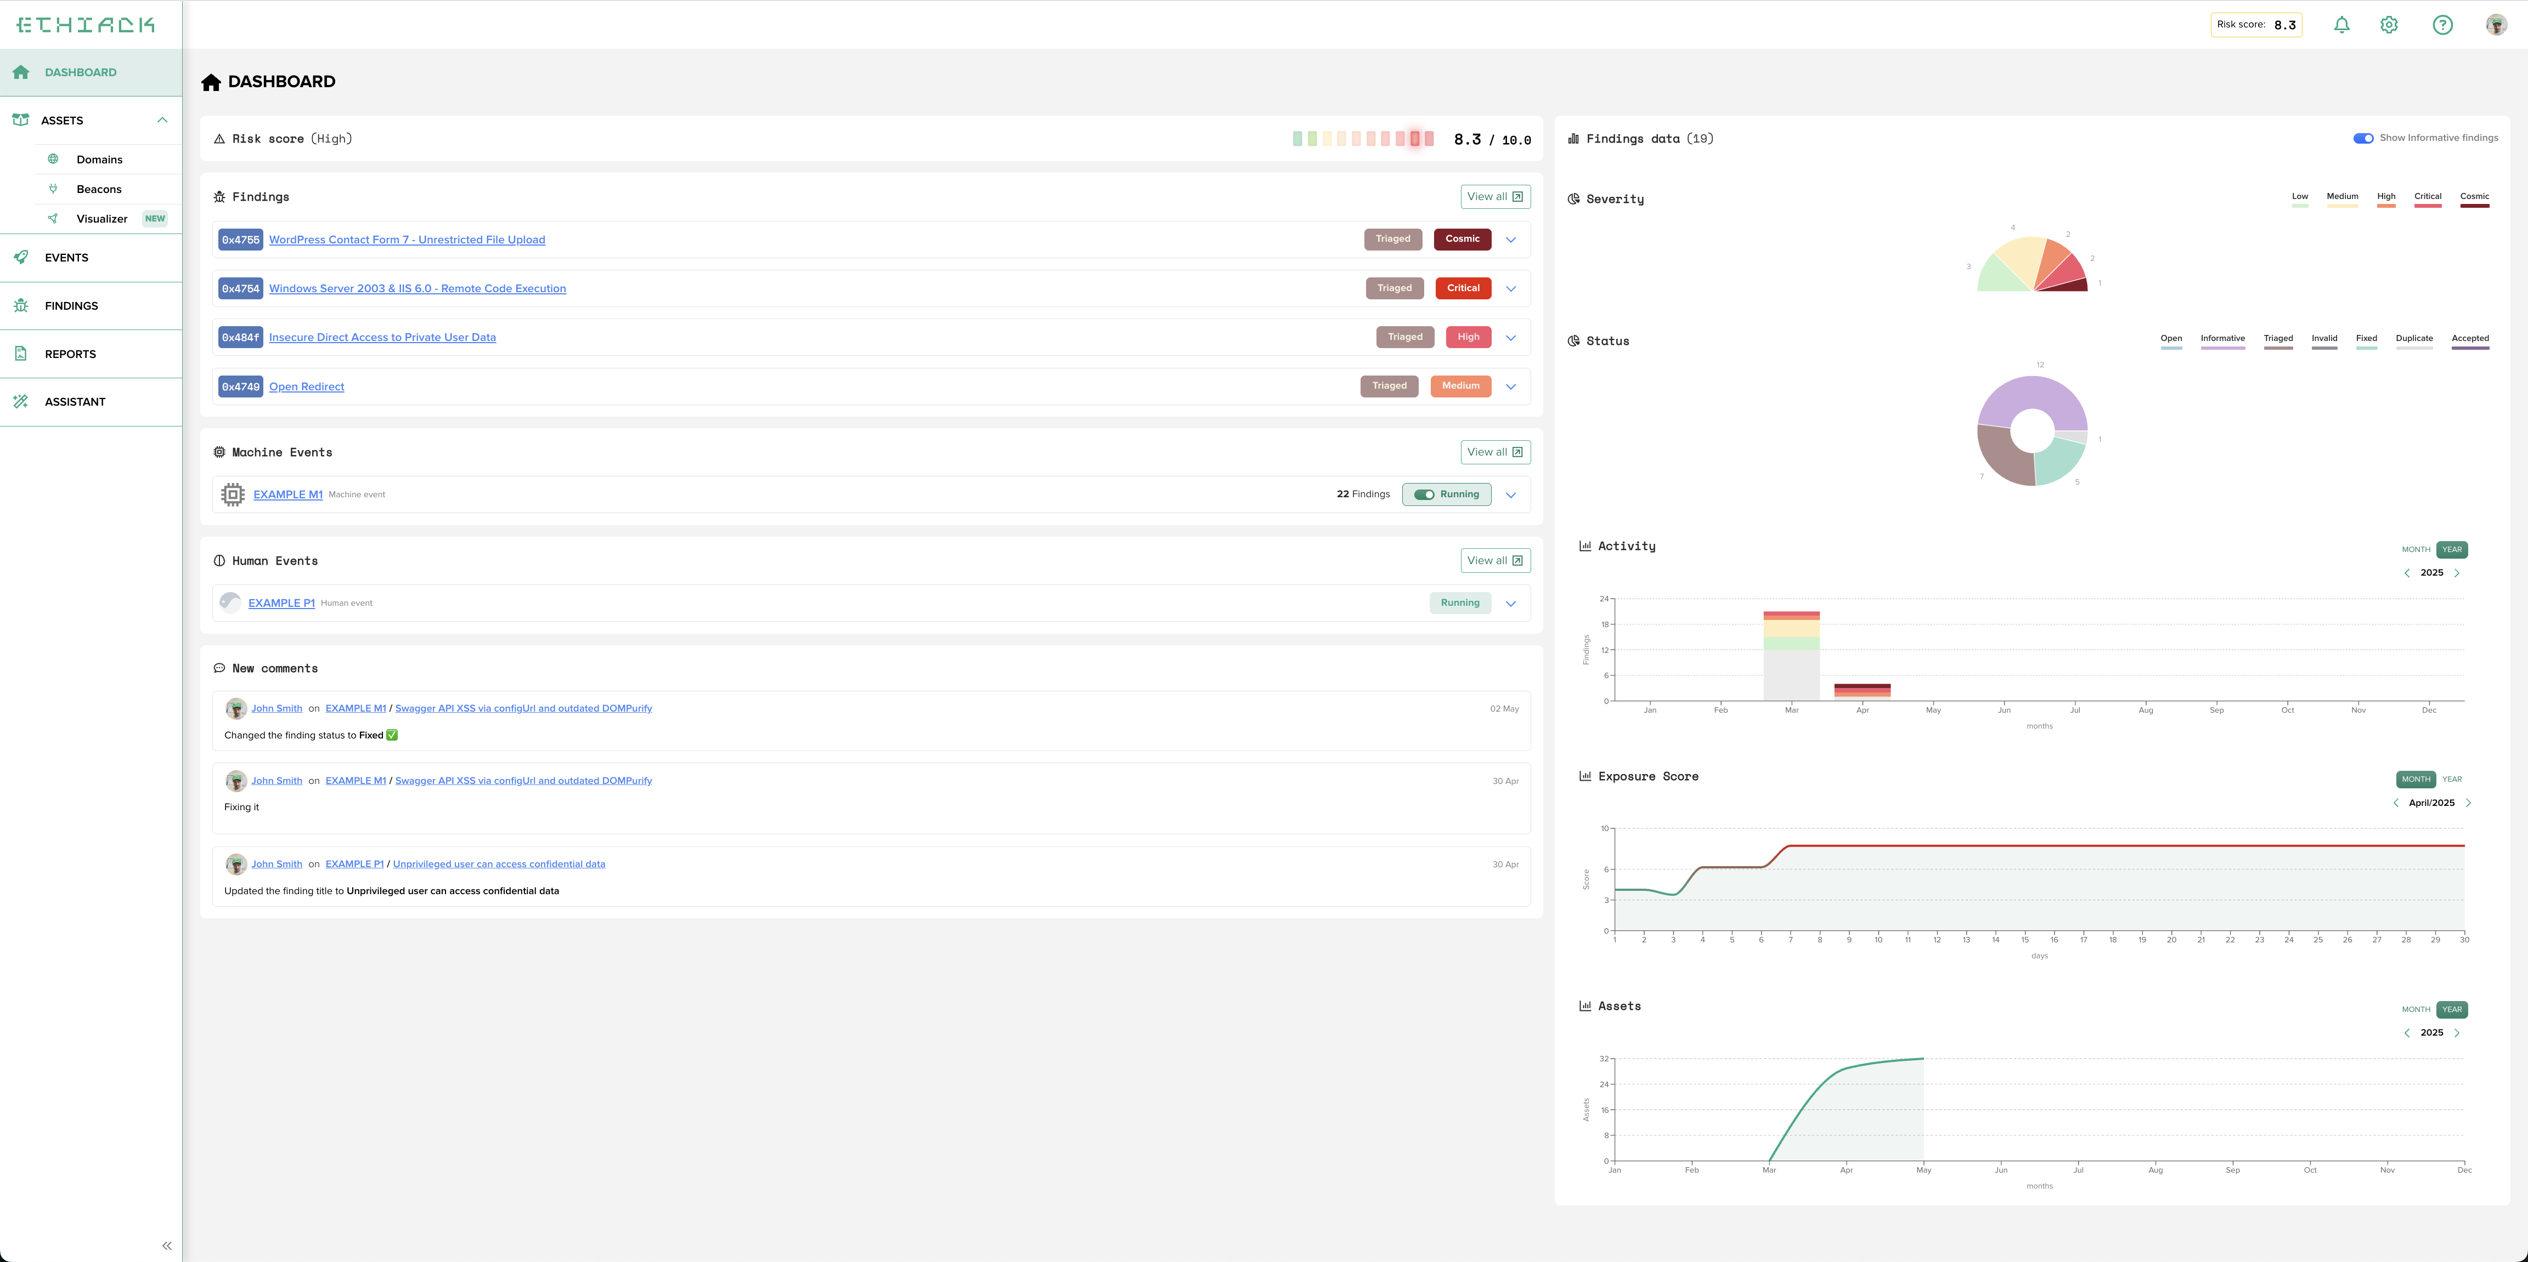Expand the WordPress Contact Form 7 finding
This screenshot has height=1262, width=2528.
point(1510,239)
